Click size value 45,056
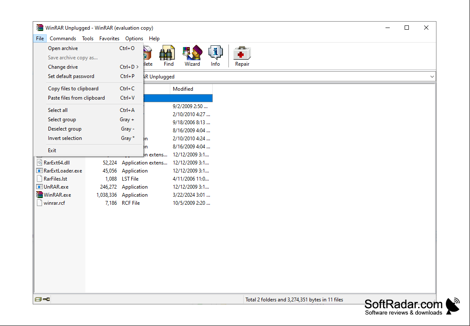This screenshot has width=470, height=326. tap(110, 171)
